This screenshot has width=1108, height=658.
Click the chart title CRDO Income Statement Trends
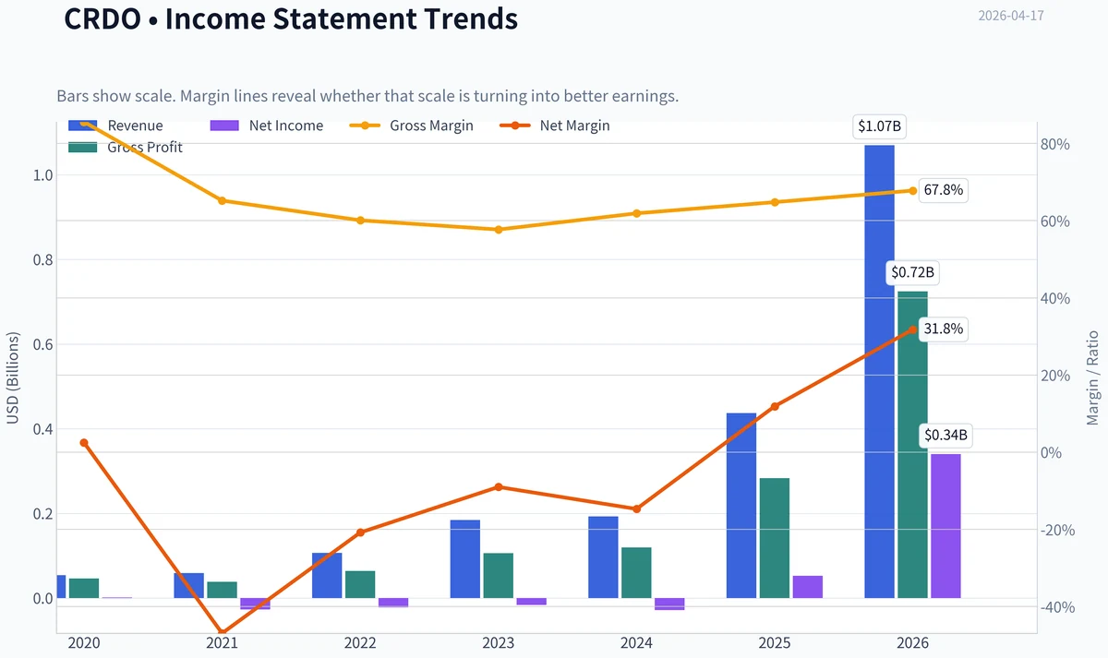(291, 18)
